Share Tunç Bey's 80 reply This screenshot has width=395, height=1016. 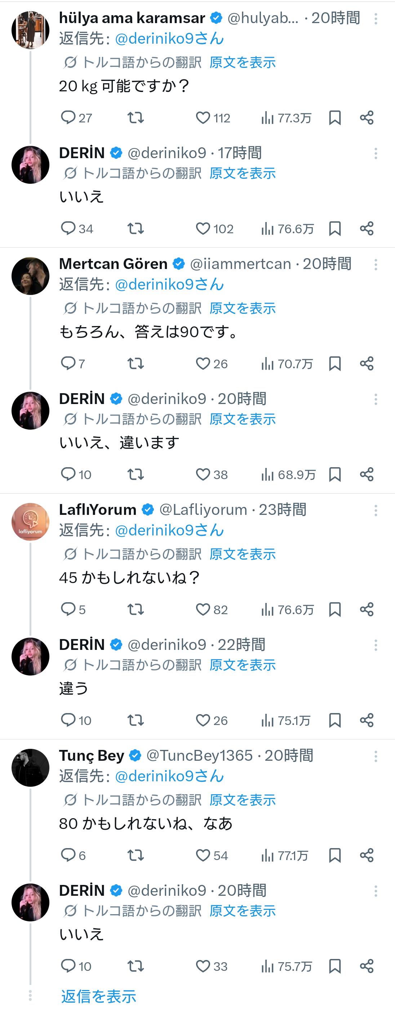point(367,855)
